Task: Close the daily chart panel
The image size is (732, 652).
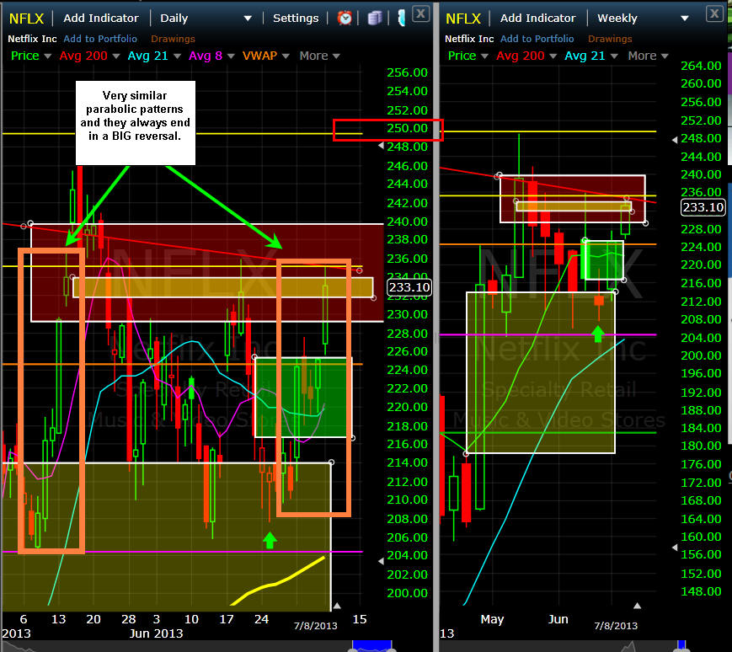Action: click(x=421, y=12)
